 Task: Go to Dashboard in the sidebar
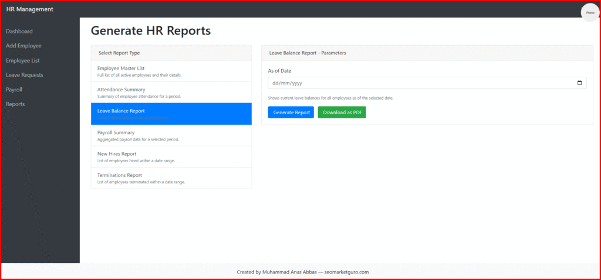(x=19, y=31)
